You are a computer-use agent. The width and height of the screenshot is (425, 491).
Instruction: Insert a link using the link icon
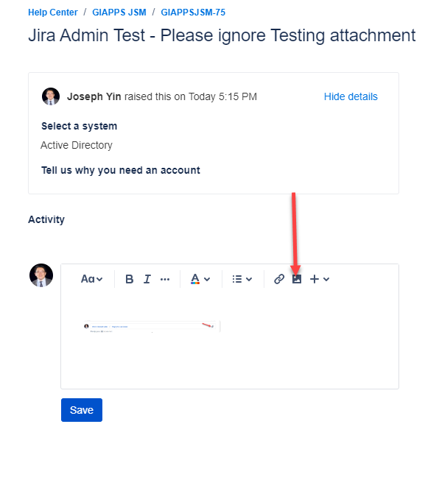(x=279, y=279)
